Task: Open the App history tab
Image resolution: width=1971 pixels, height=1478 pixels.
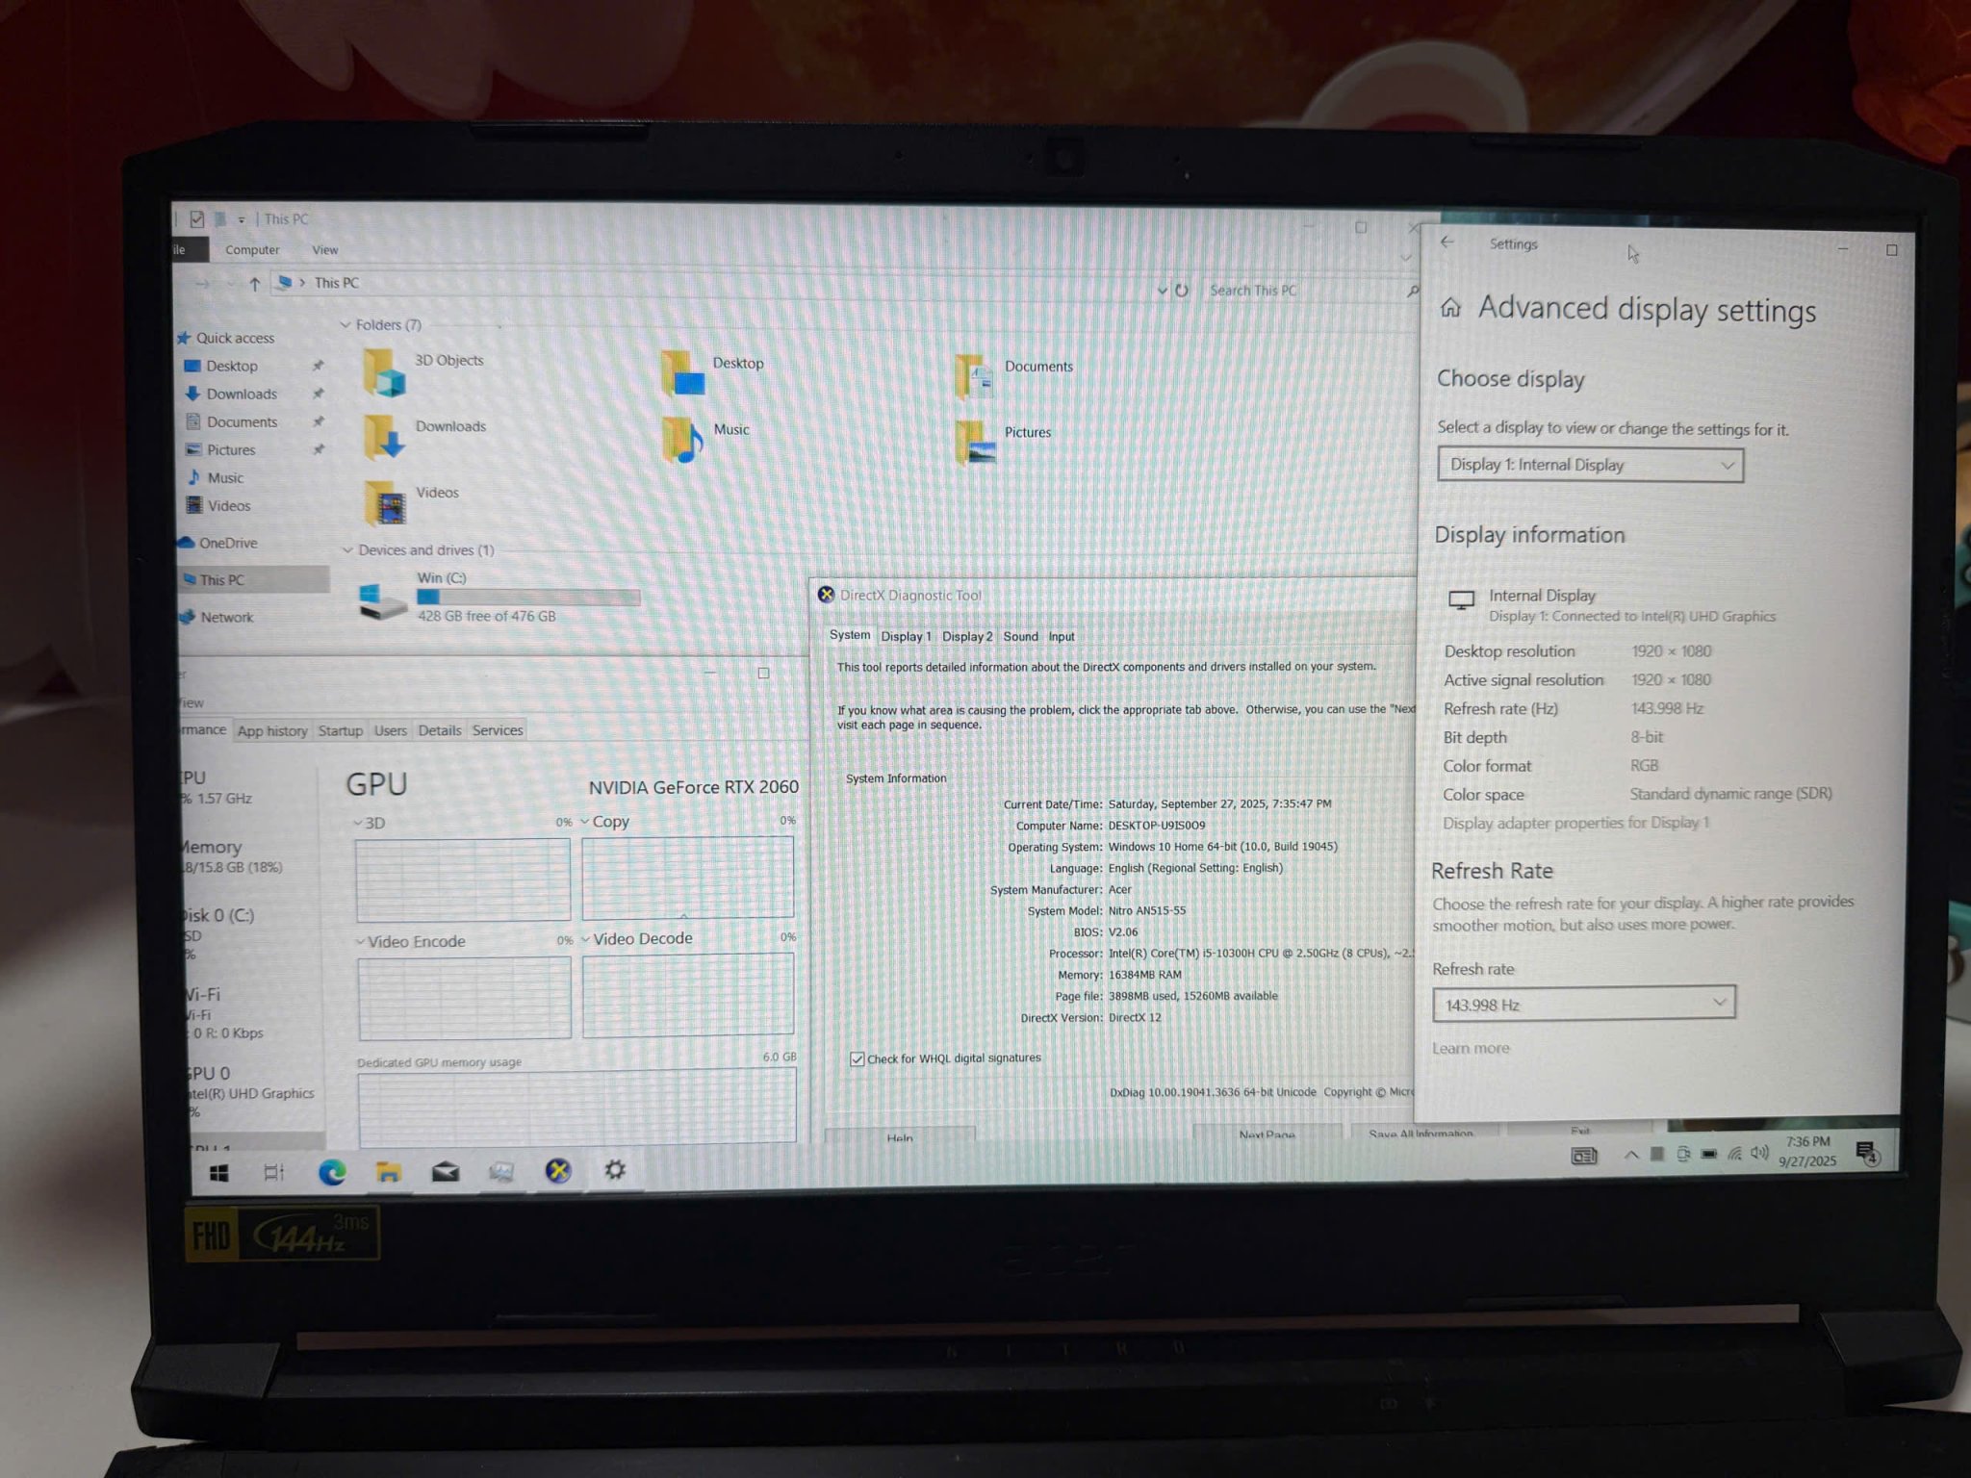Action: coord(272,731)
